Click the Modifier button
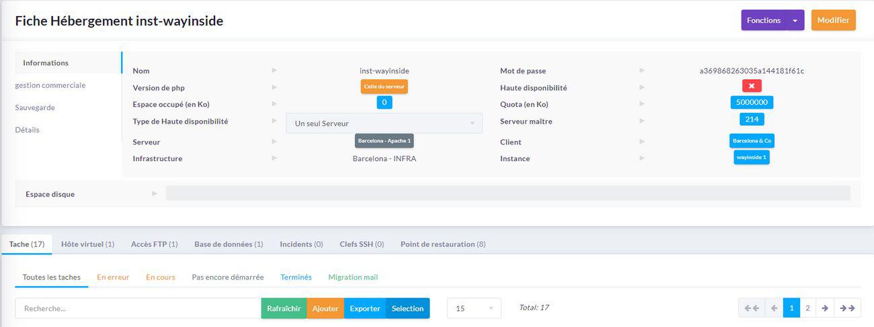The width and height of the screenshot is (874, 327). pos(833,20)
